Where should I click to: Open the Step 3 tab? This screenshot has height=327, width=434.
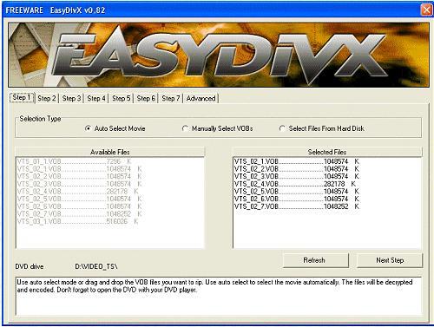(x=71, y=98)
